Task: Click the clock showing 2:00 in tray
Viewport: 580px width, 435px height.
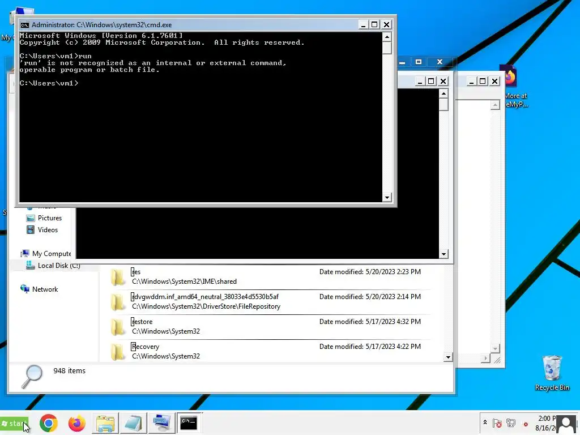Action: click(x=547, y=419)
